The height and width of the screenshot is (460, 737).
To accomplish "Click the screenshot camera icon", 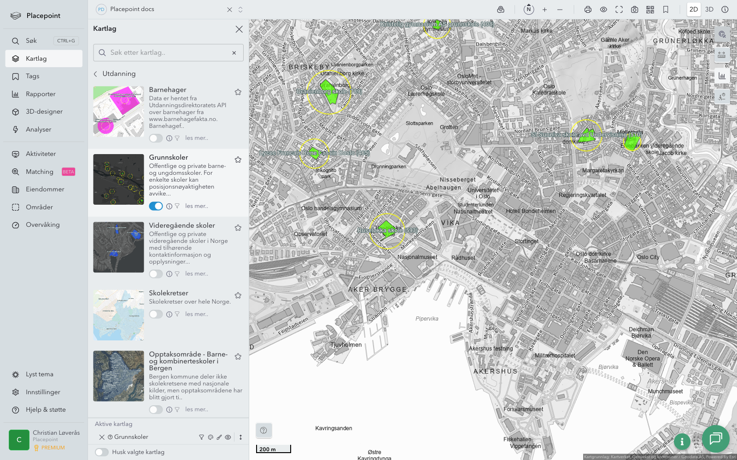I will (634, 10).
